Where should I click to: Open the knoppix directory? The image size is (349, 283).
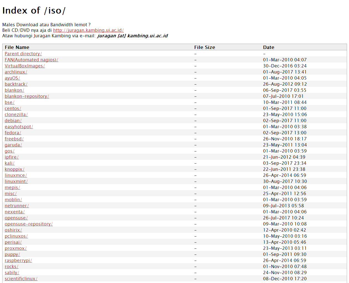[x=14, y=169]
